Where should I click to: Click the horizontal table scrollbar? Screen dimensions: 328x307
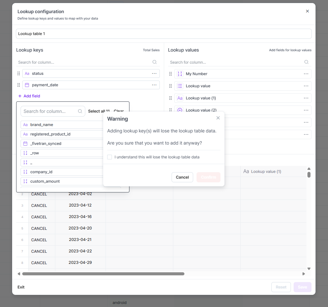pyautogui.click(x=103, y=274)
